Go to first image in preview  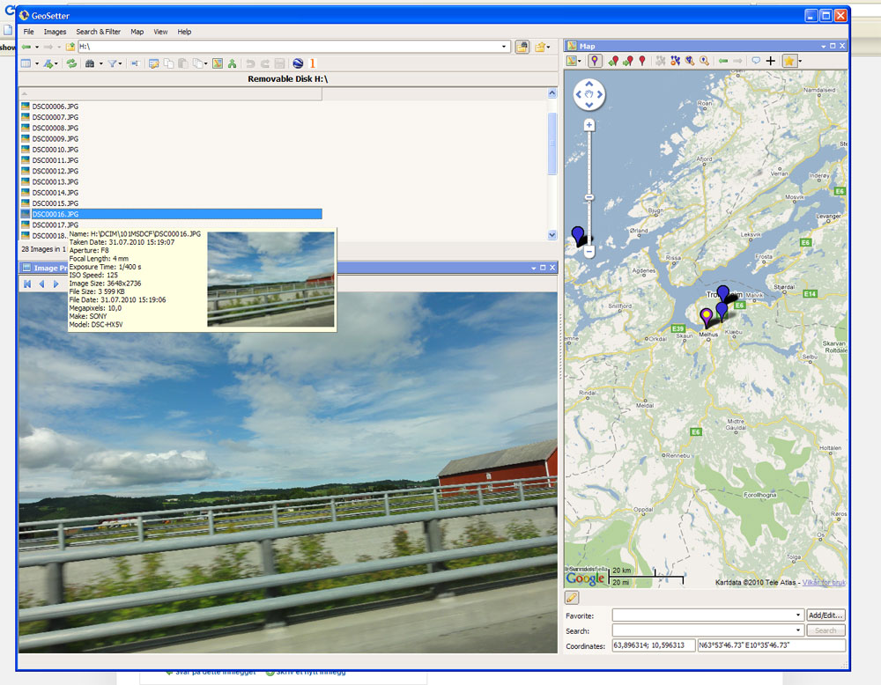click(27, 284)
